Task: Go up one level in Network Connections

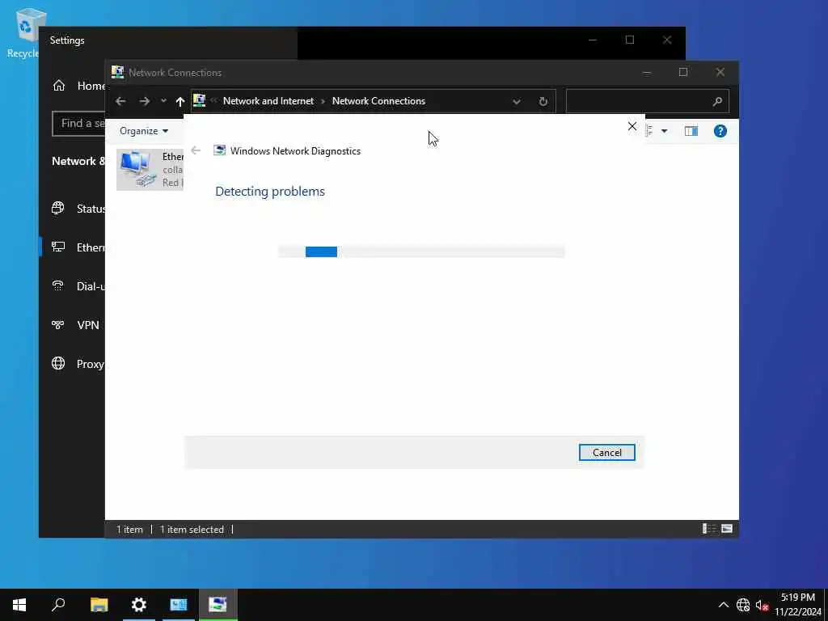Action: 180,101
